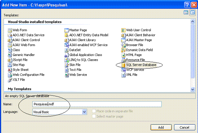Click the Name input field
The height and width of the screenshot is (133, 198).
click(x=97, y=104)
